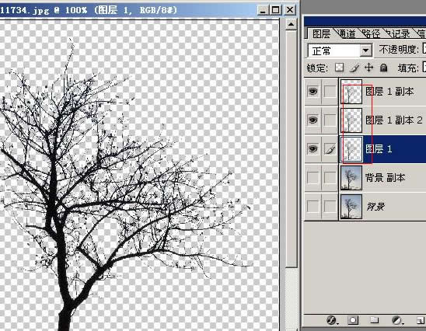Close the 11734.jpg document window
This screenshot has width=426, height=331.
coord(290,10)
